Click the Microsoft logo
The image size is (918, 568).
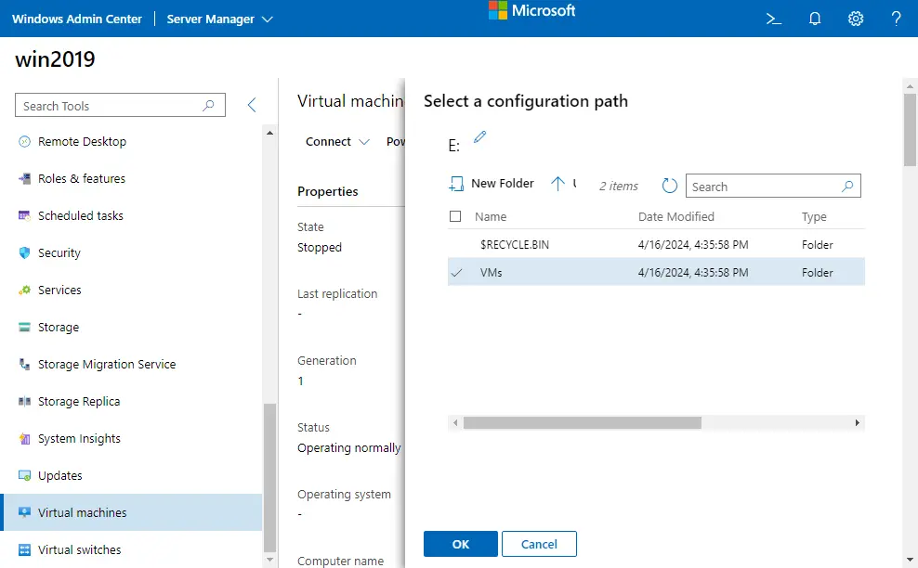point(531,10)
